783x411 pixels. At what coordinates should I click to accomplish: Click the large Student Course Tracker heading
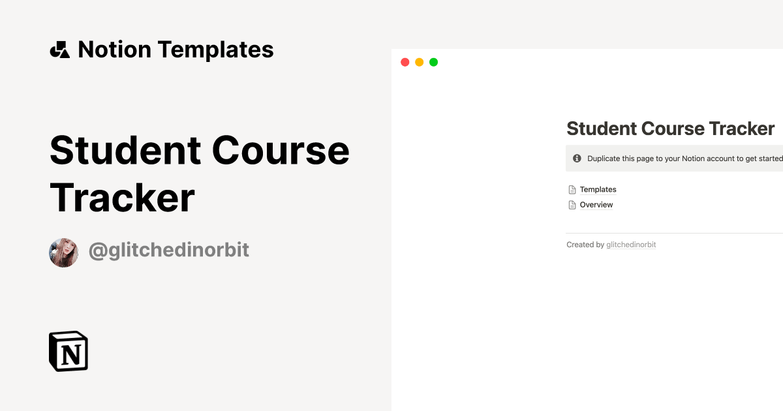(x=200, y=174)
